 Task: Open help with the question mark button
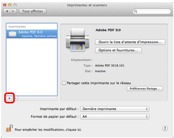click(x=165, y=128)
